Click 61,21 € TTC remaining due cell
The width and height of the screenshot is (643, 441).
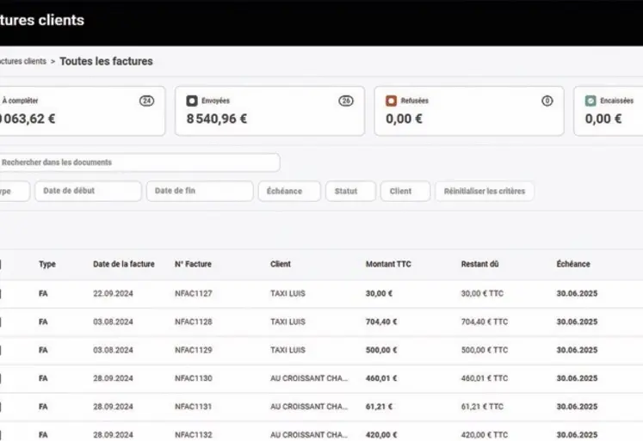point(482,407)
